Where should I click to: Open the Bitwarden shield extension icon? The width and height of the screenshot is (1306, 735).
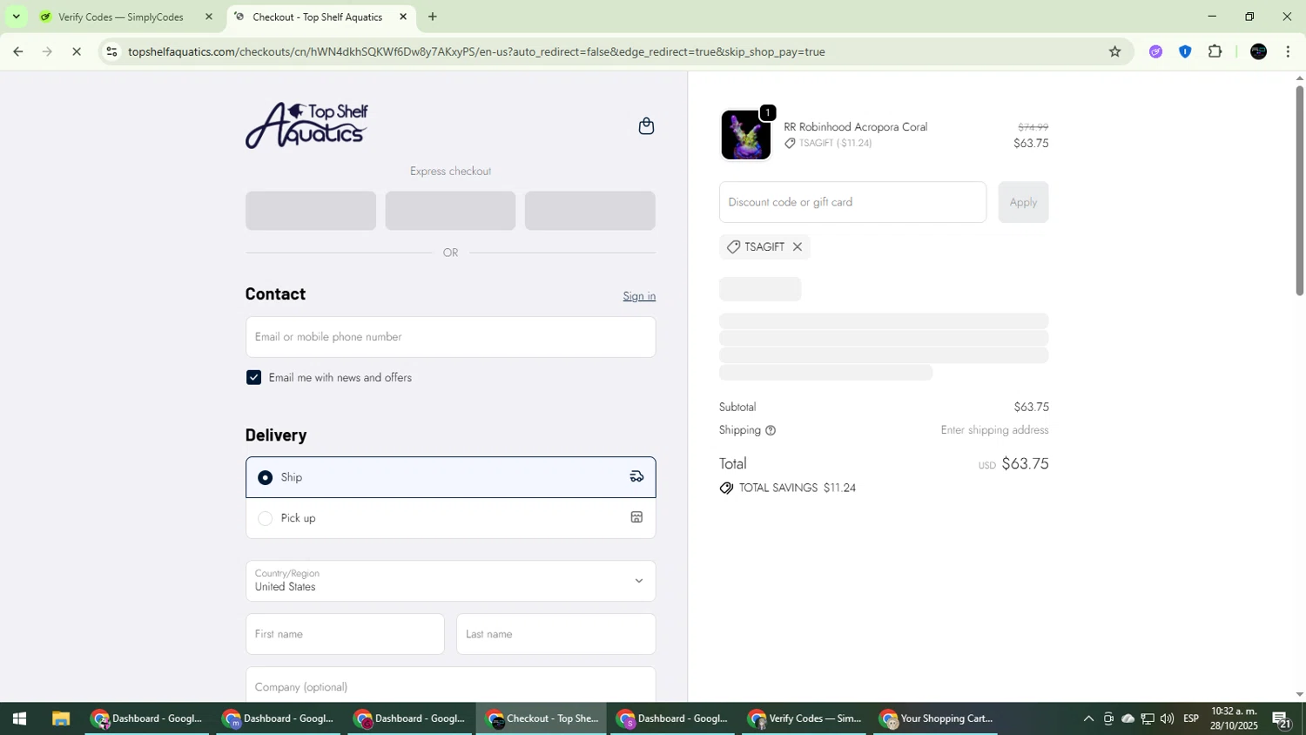pos(1185,51)
